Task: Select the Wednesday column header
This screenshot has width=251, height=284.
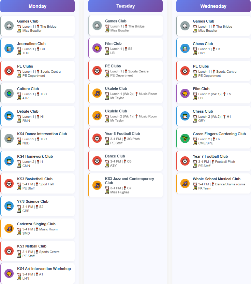Action: [213, 6]
